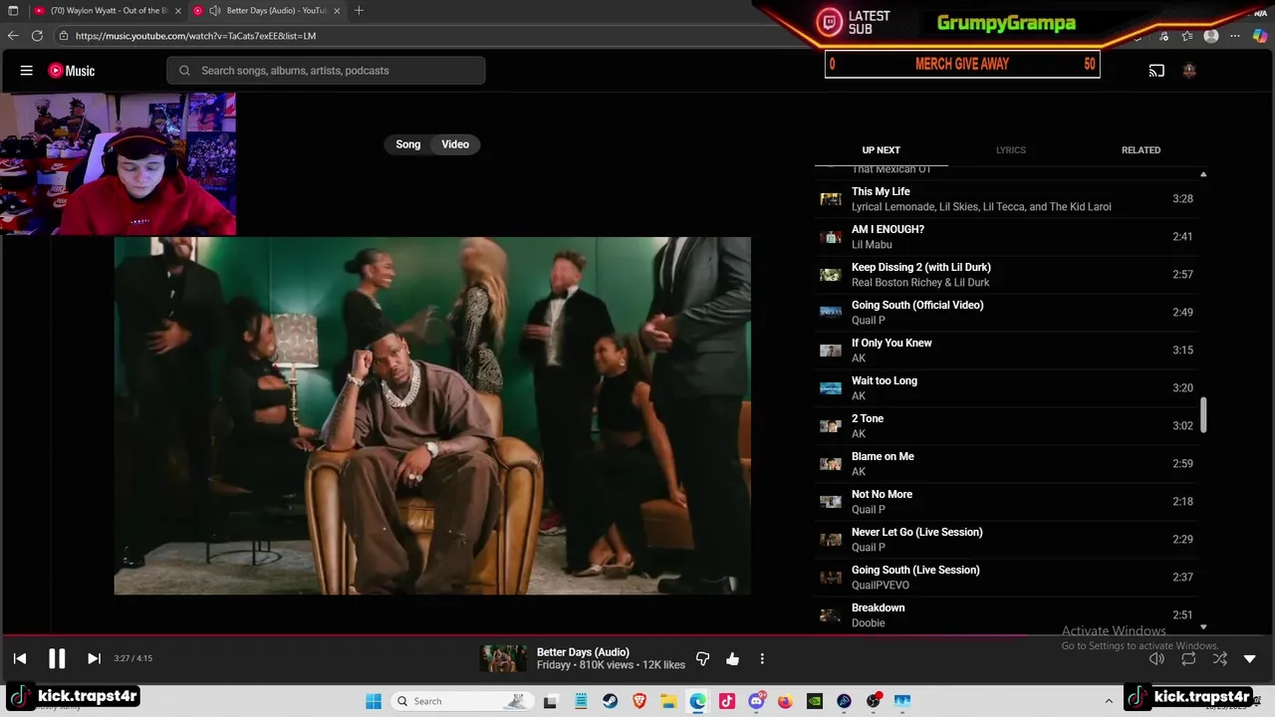Image resolution: width=1275 pixels, height=717 pixels.
Task: Click thumbnail of 'This My Life'
Action: click(831, 199)
